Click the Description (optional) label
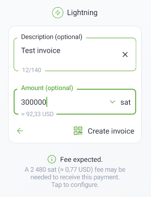Image resolution: width=151 pixels, height=197 pixels. pyautogui.click(x=52, y=37)
